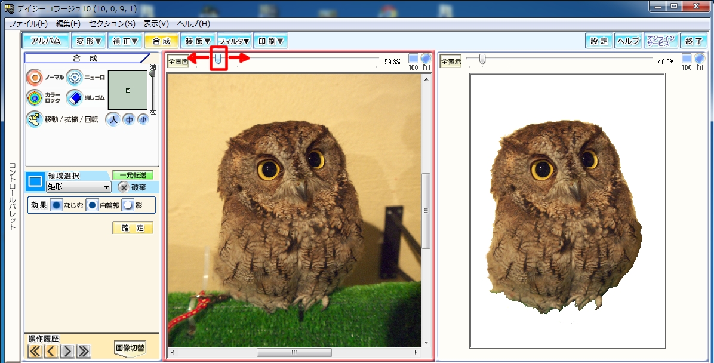Open the 装飾 decoration dropdown

click(x=198, y=40)
